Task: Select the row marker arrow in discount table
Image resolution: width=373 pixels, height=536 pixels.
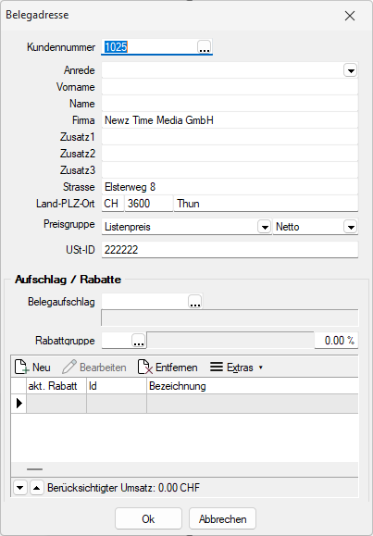Action: click(x=19, y=404)
